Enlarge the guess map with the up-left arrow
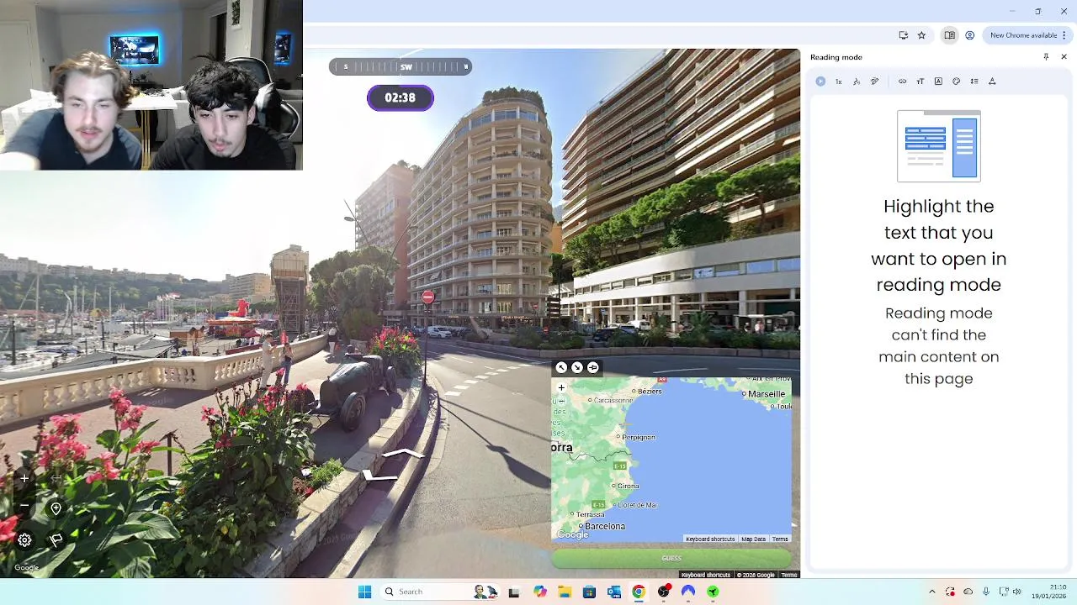The image size is (1077, 605). (561, 367)
